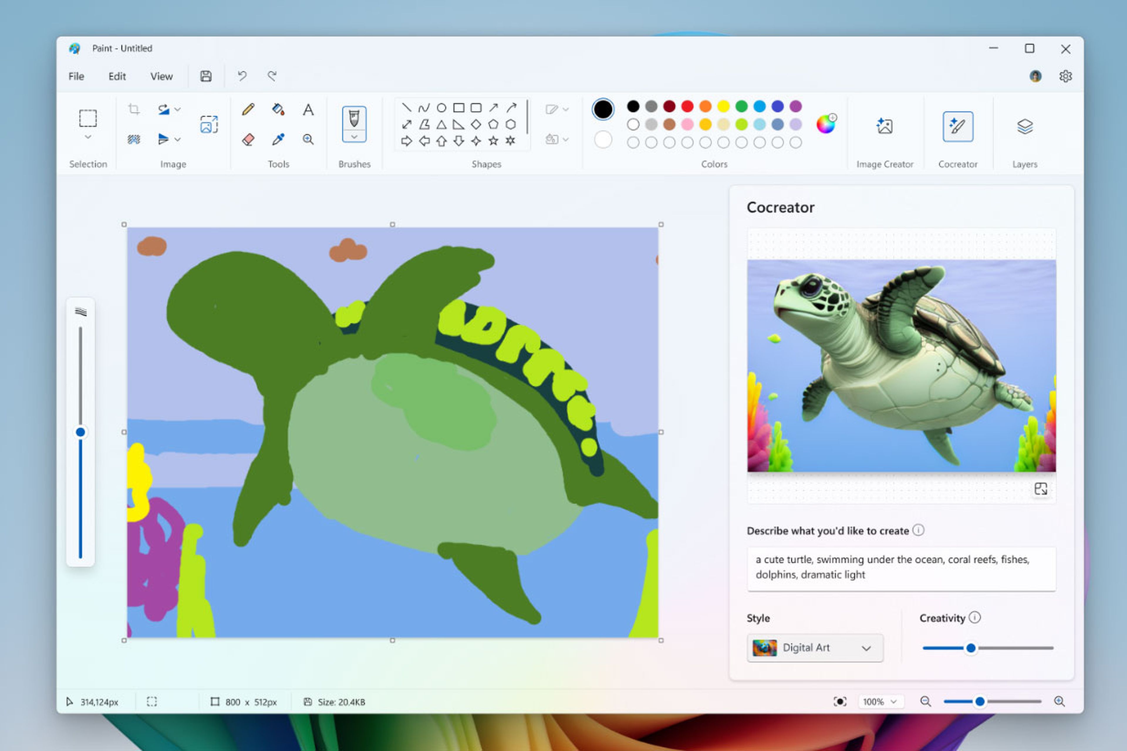This screenshot has height=751, width=1127.
Task: Click the Save button
Action: pos(206,76)
